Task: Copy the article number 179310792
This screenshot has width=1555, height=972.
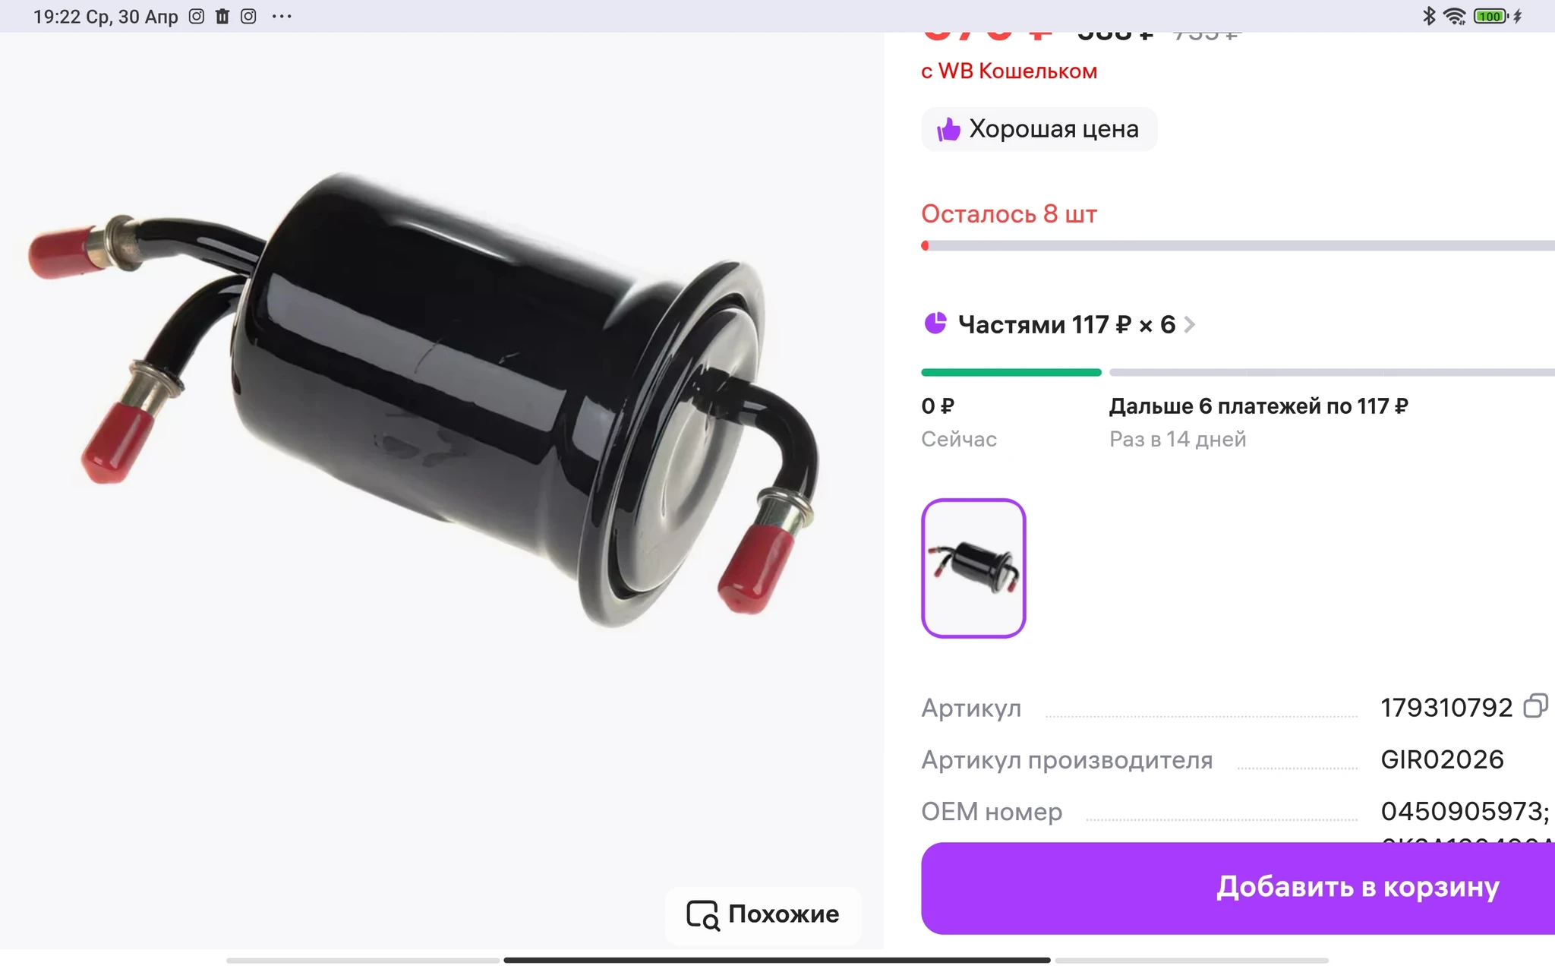Action: 1535,705
